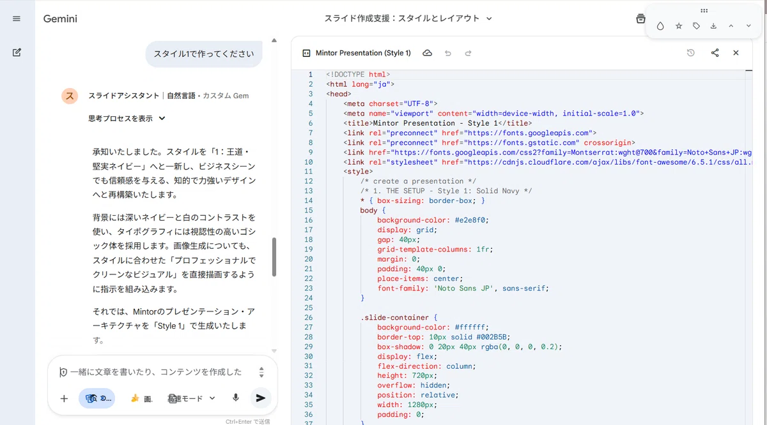Click the スライドアシスタント avatar icon

tap(70, 96)
